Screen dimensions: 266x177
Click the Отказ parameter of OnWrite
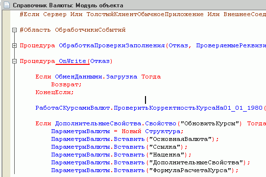(100, 61)
